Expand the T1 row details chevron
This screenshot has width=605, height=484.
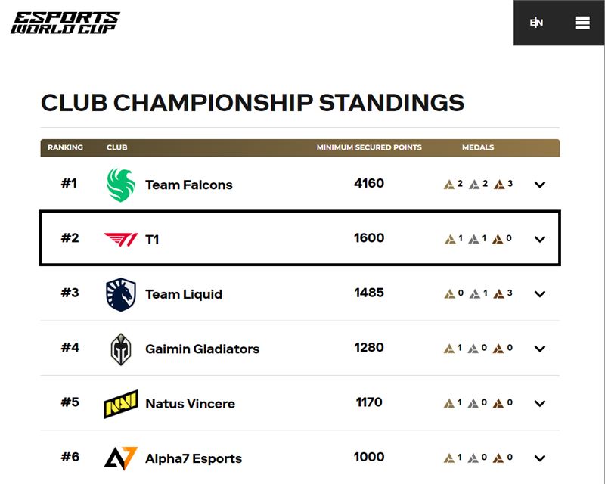point(540,239)
